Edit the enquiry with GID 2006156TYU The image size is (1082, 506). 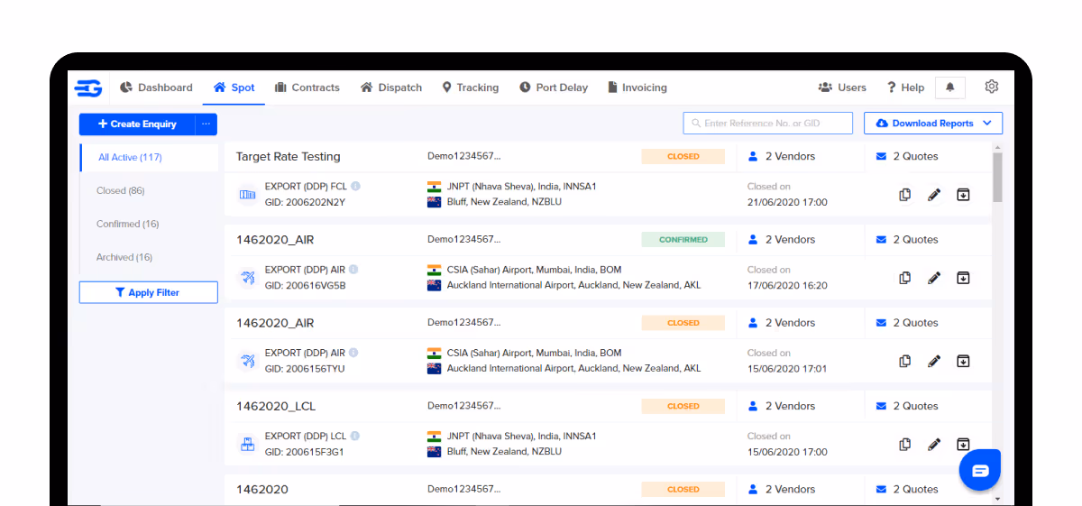point(934,361)
